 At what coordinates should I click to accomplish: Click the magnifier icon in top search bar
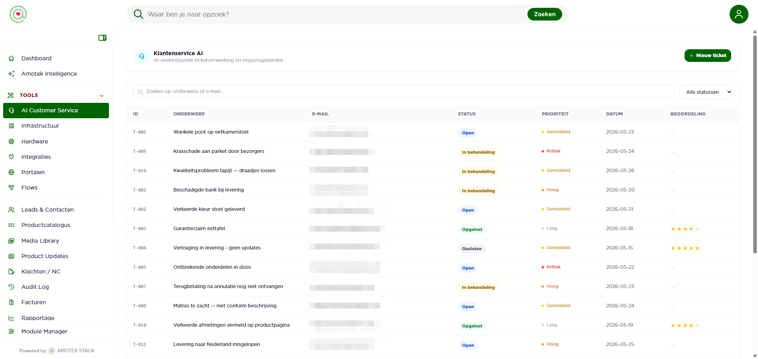pos(138,14)
